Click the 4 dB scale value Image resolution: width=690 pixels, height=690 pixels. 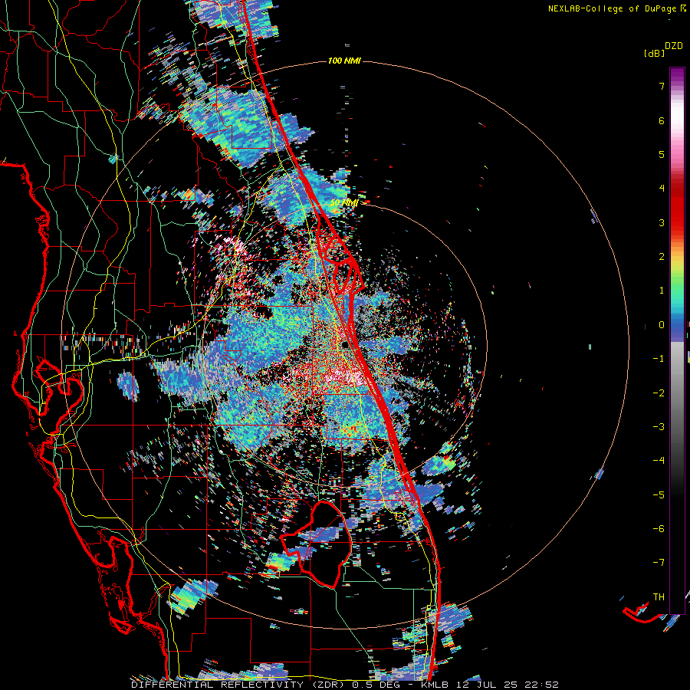tap(662, 189)
